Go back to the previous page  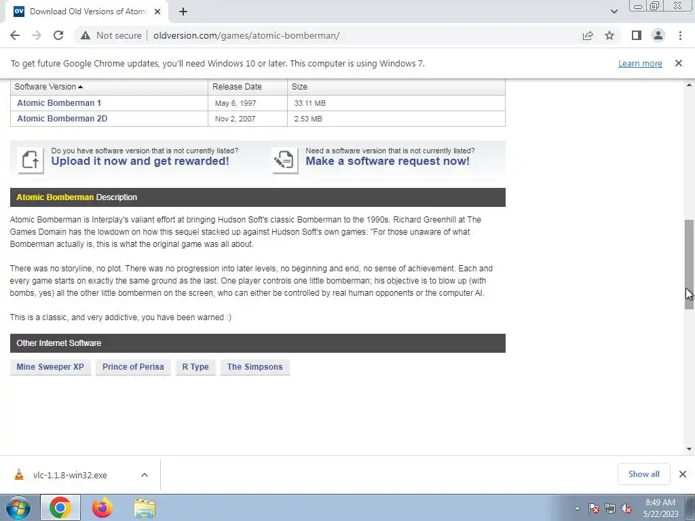tap(15, 35)
